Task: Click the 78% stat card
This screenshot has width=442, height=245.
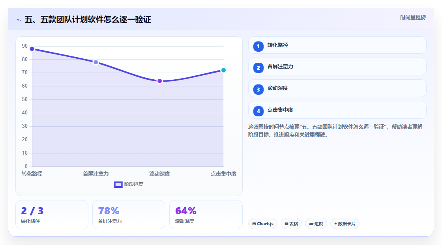Action: pyautogui.click(x=129, y=215)
